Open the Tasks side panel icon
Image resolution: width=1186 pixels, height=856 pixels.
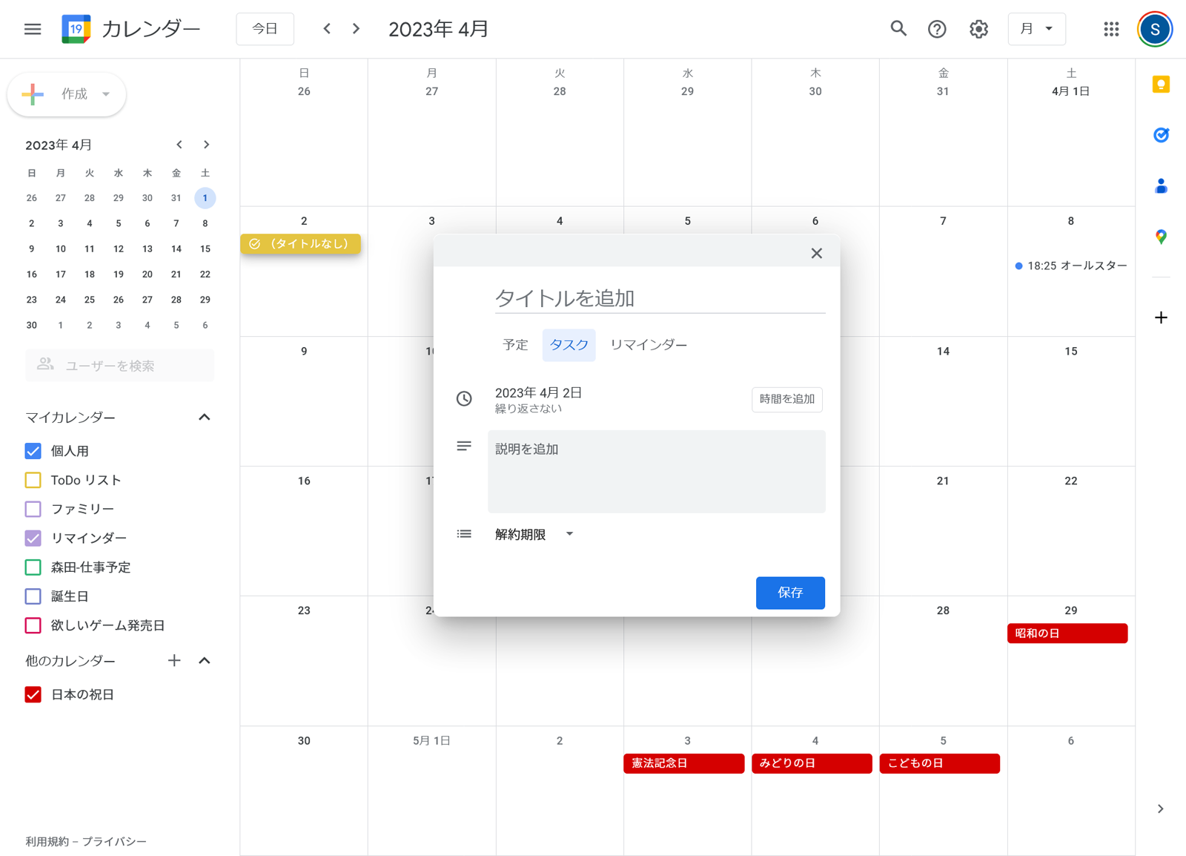(x=1161, y=135)
